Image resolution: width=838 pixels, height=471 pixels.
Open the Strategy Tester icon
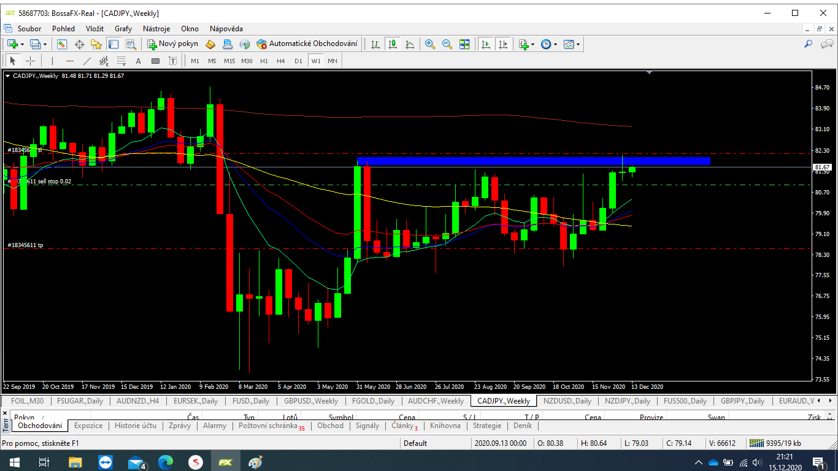(131, 44)
